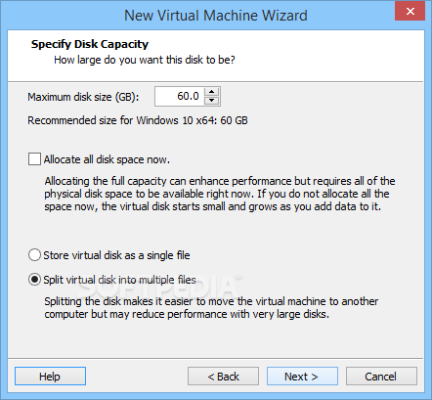Proceed with the Next > button

[x=302, y=377]
